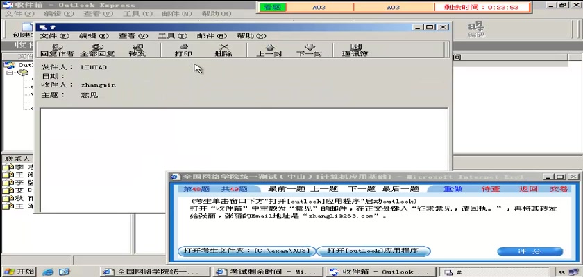The image size is (583, 277).
Task: Expand hidden system tray icons chevron
Action: point(561,272)
